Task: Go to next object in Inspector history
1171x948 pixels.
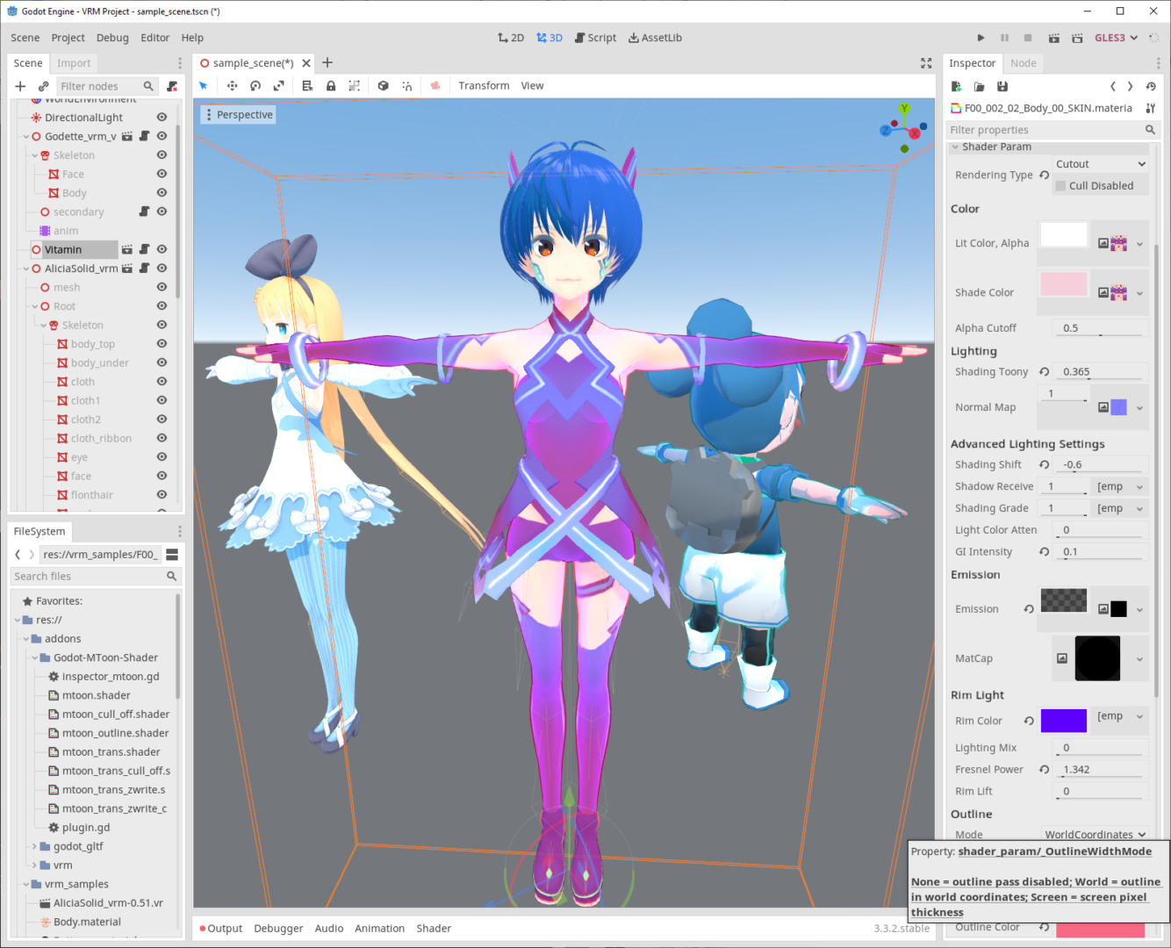Action: (1130, 87)
